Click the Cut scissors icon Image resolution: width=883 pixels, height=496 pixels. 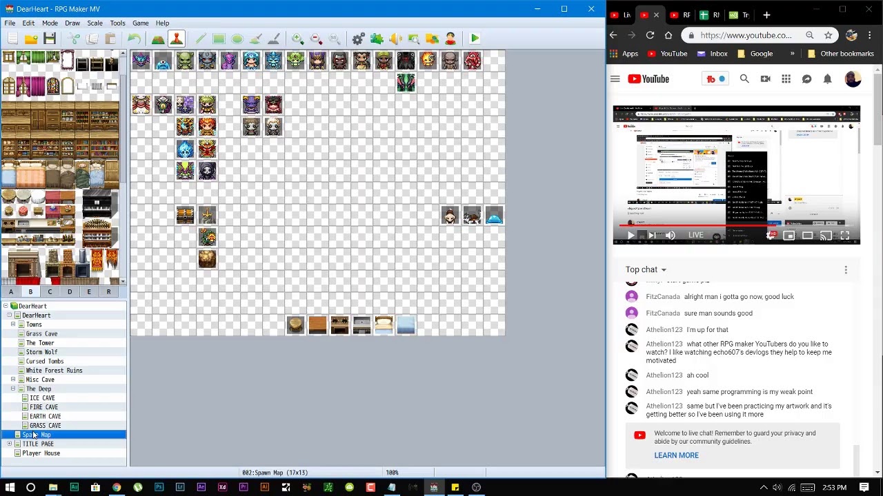(x=75, y=39)
